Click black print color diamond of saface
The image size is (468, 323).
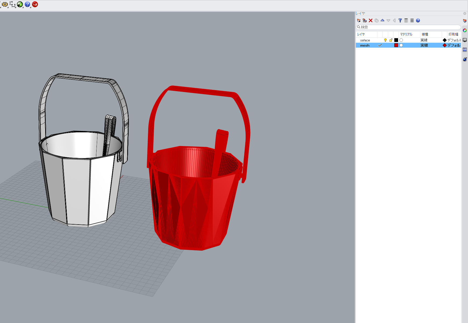[445, 40]
